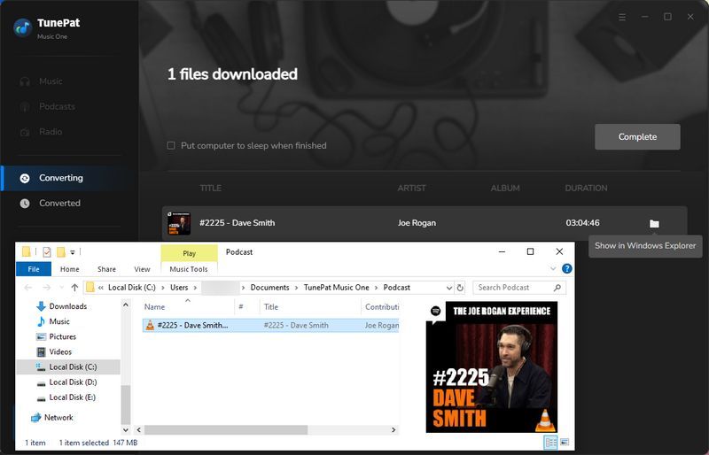Click the Explorer help question mark icon

pyautogui.click(x=567, y=269)
